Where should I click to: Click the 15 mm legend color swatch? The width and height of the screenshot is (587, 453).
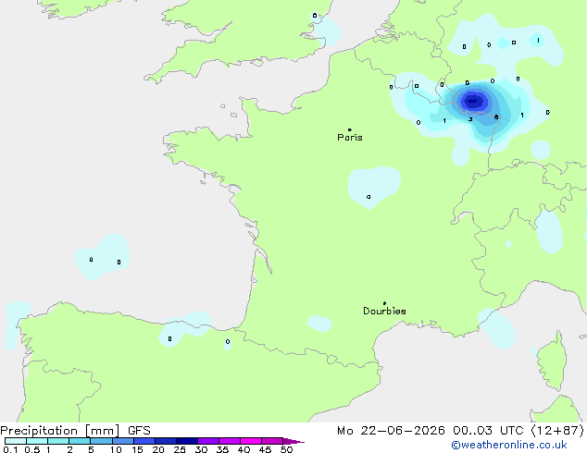tap(144, 441)
